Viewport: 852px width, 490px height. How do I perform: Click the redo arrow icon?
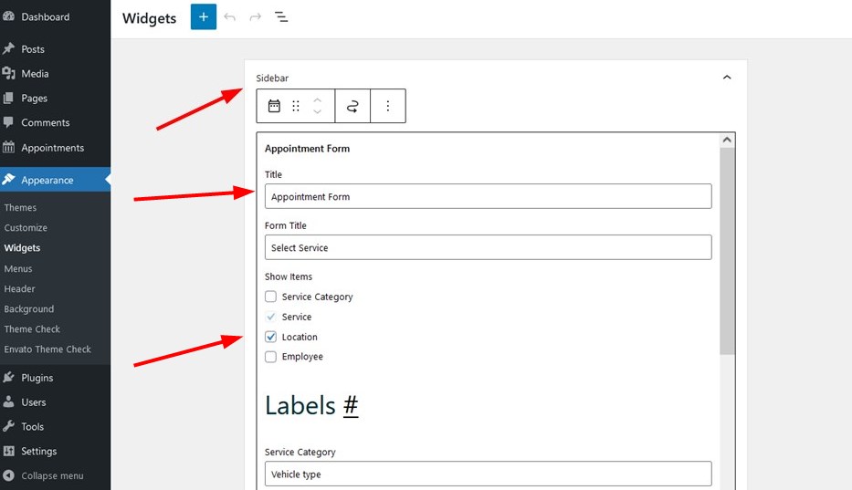pos(256,16)
